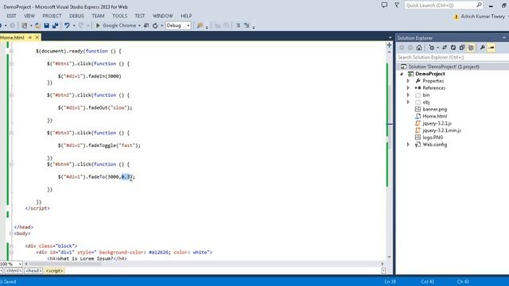Viewport: 509px width, 286px height.
Task: Open the PROJECT menu
Action: 52,16
